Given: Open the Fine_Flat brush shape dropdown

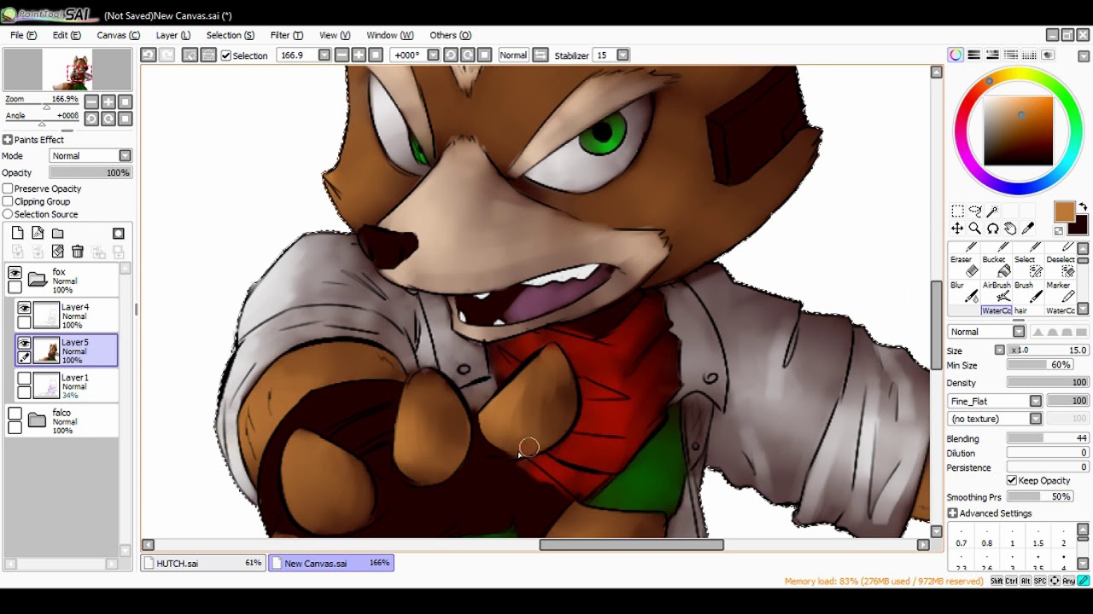Looking at the screenshot, I should (x=1036, y=401).
